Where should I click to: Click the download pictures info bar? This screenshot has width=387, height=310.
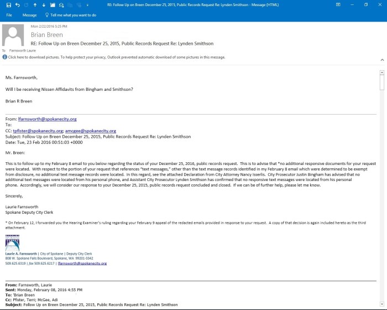[116, 57]
